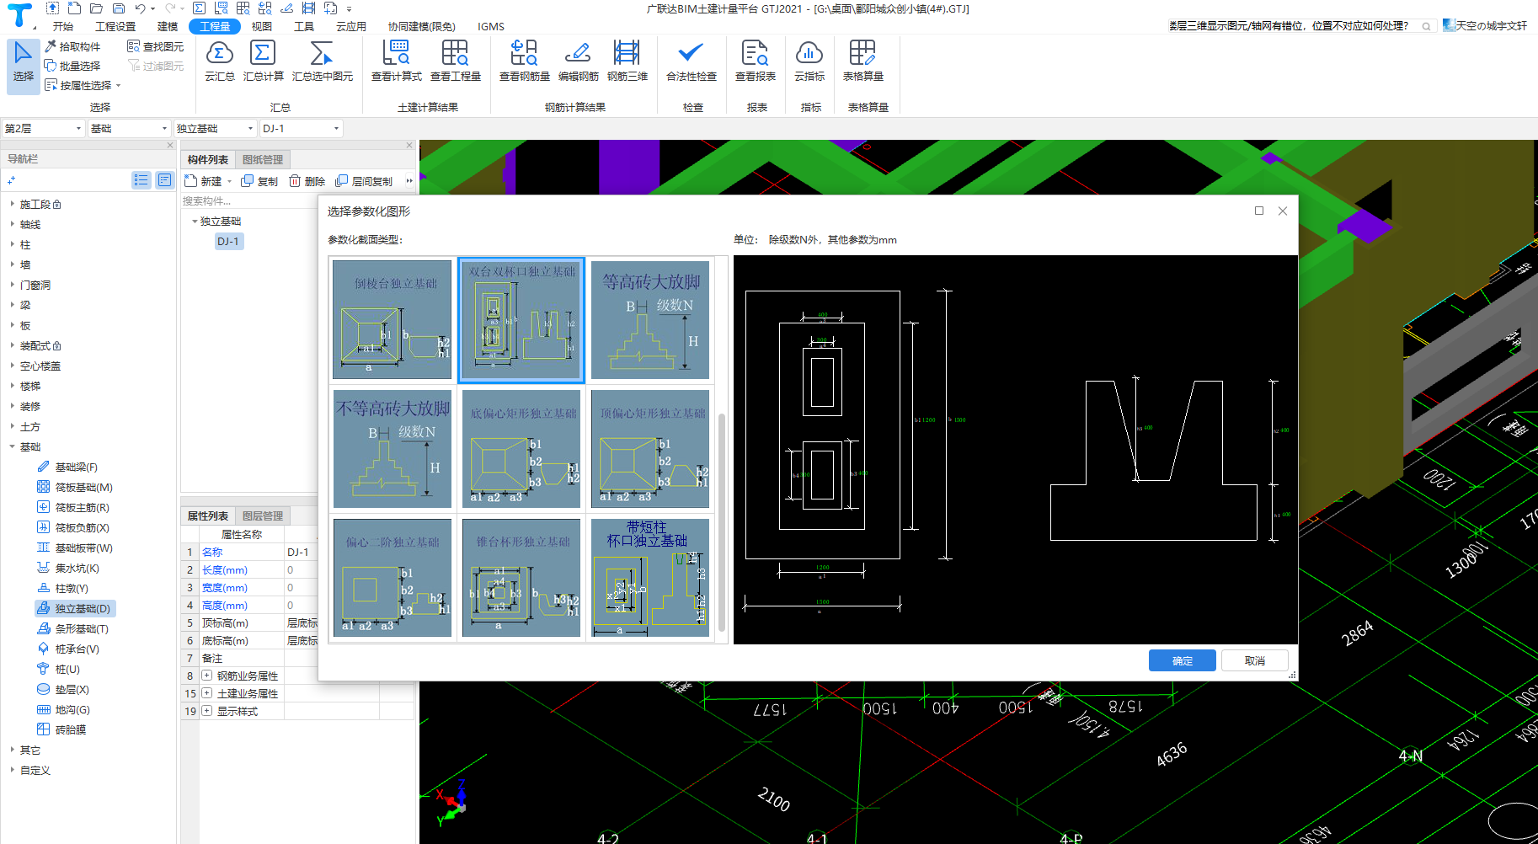
Task: Click the 汇总计算 sigma icon
Action: (263, 61)
